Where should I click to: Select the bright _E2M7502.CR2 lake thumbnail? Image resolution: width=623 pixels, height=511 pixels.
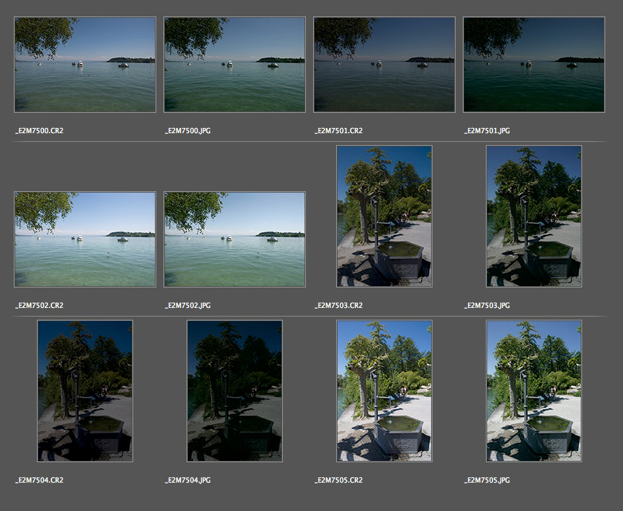pos(85,239)
